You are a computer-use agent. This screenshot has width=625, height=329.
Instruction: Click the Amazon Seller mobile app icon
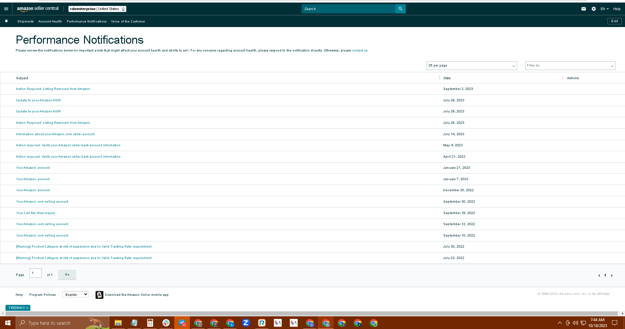[99, 295]
